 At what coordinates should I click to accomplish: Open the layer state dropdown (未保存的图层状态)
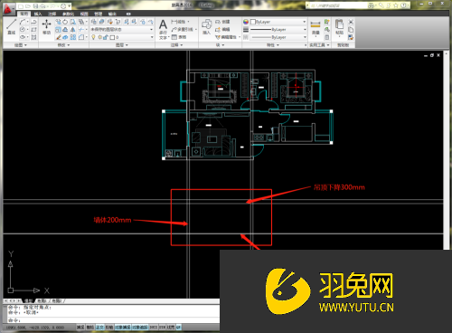pos(122,30)
